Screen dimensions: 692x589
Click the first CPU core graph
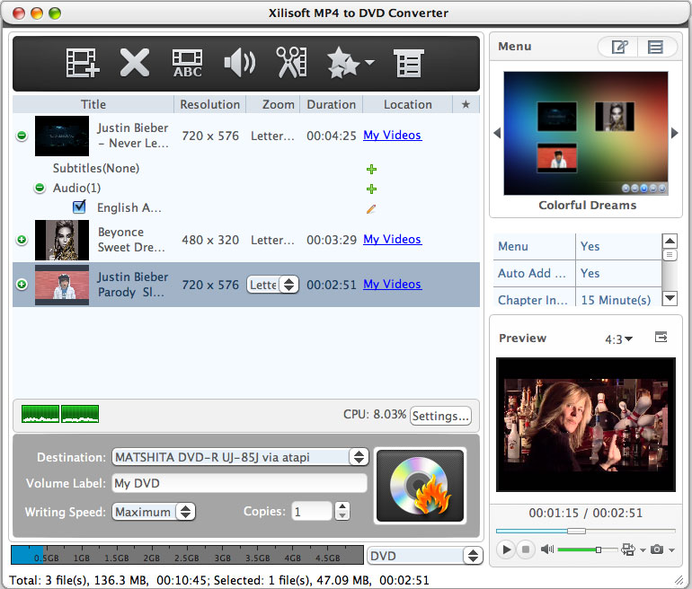(x=40, y=414)
